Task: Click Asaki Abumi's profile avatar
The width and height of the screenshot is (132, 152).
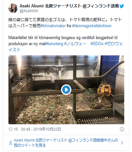Action: (x=13, y=8)
